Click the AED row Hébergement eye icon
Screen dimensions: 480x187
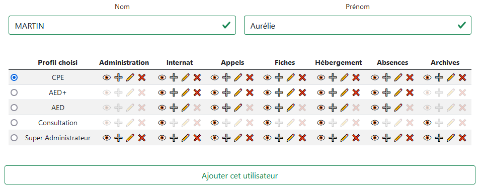(321, 108)
